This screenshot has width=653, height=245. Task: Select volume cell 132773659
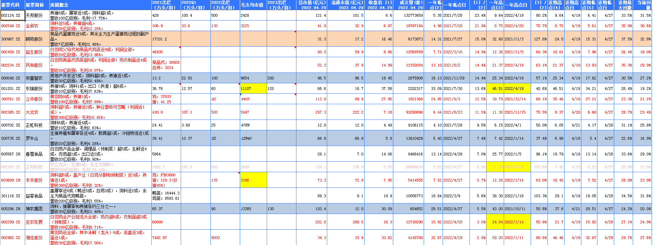click(x=408, y=15)
